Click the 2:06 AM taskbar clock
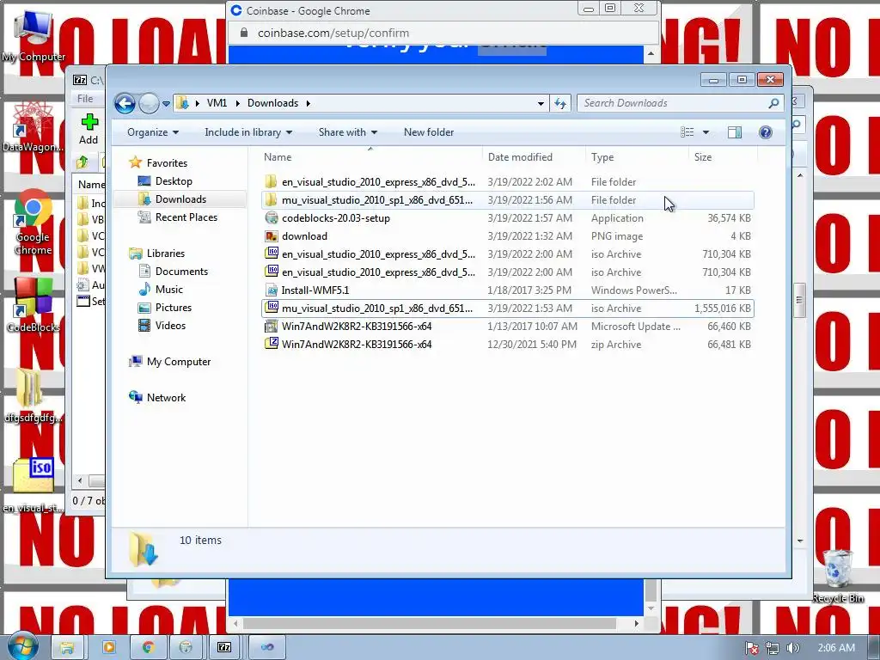 [836, 648]
